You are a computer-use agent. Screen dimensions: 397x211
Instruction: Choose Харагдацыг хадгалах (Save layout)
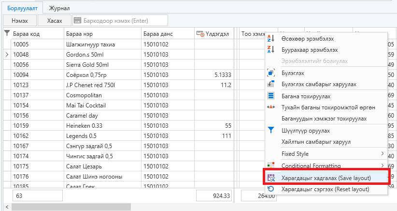(x=326, y=178)
